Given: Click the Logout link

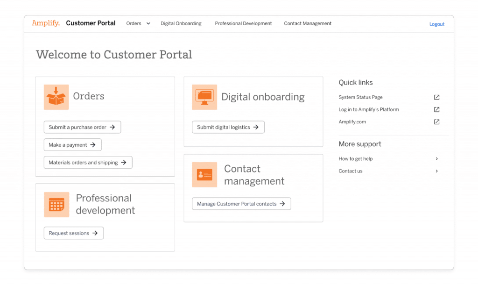Looking at the screenshot, I should (x=436, y=24).
